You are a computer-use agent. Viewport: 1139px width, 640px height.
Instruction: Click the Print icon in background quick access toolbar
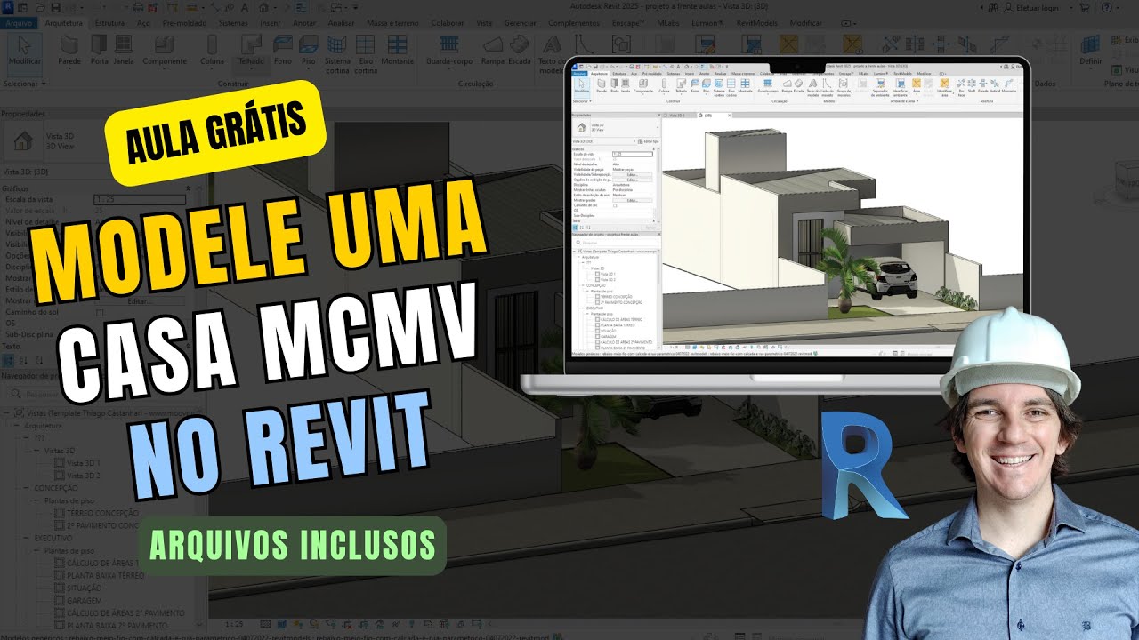138,7
